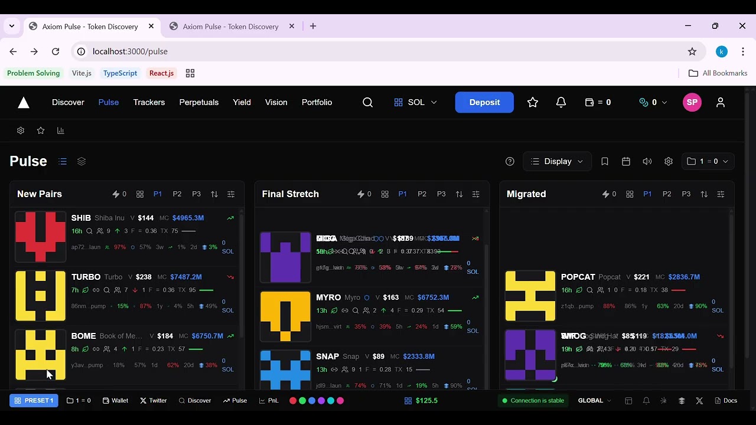Click the sort arrows in New Pairs header
The height and width of the screenshot is (425, 756).
(214, 194)
